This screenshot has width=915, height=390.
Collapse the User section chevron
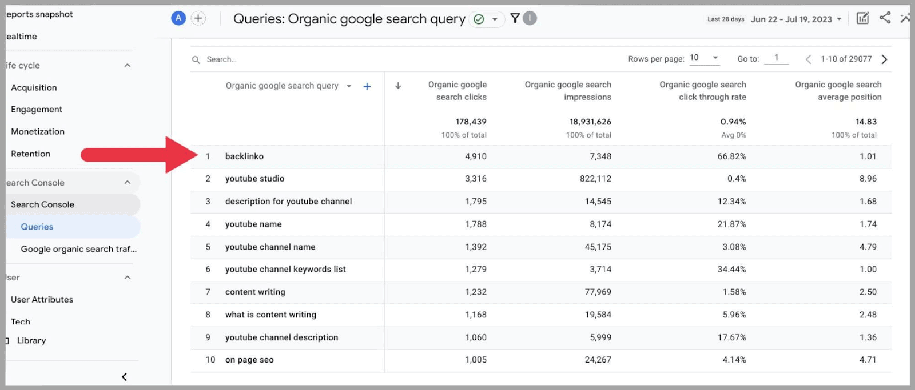(128, 278)
